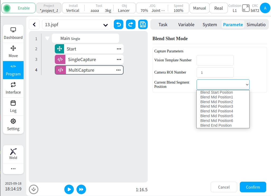Go back using the left chevron
Image resolution: width=271 pixels, height=196 pixels.
point(34,25)
